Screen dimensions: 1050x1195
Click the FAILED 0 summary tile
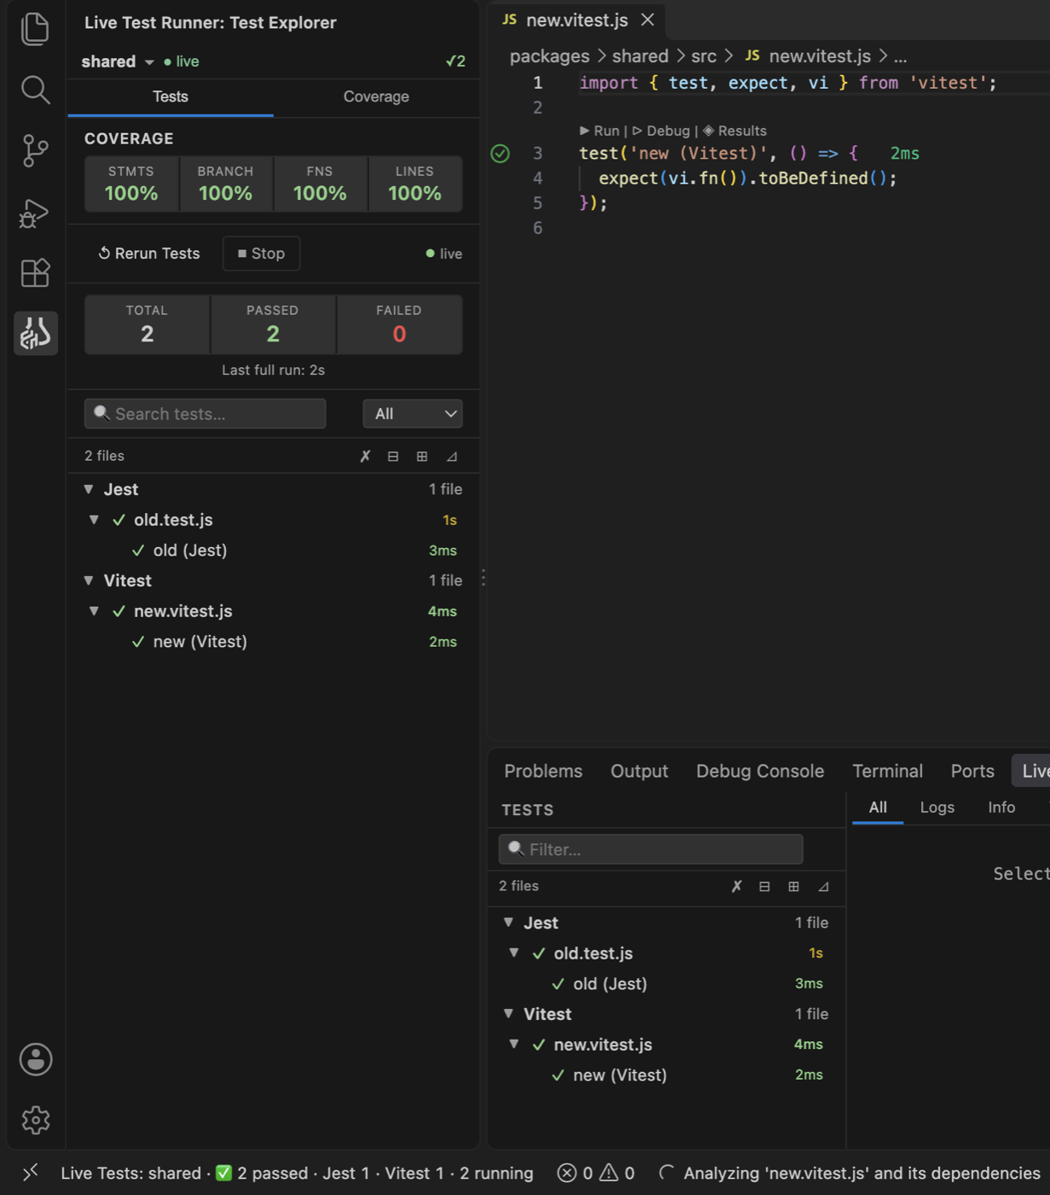(x=399, y=324)
